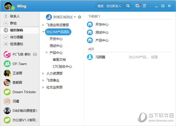Select 测试中心 in the tree
Viewport: 176px width, 126px height.
tap(56, 46)
